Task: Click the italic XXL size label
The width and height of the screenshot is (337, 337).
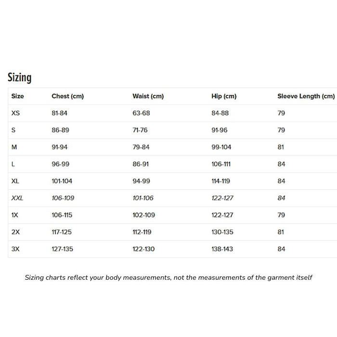Action: 17,198
